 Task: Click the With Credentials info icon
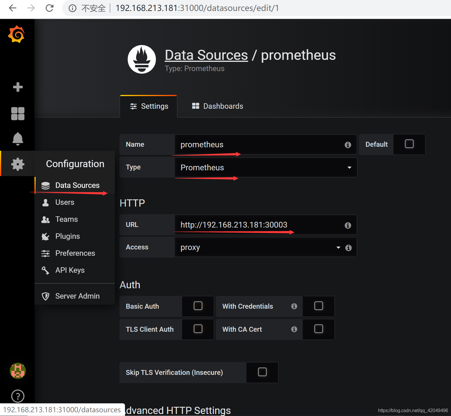point(294,306)
